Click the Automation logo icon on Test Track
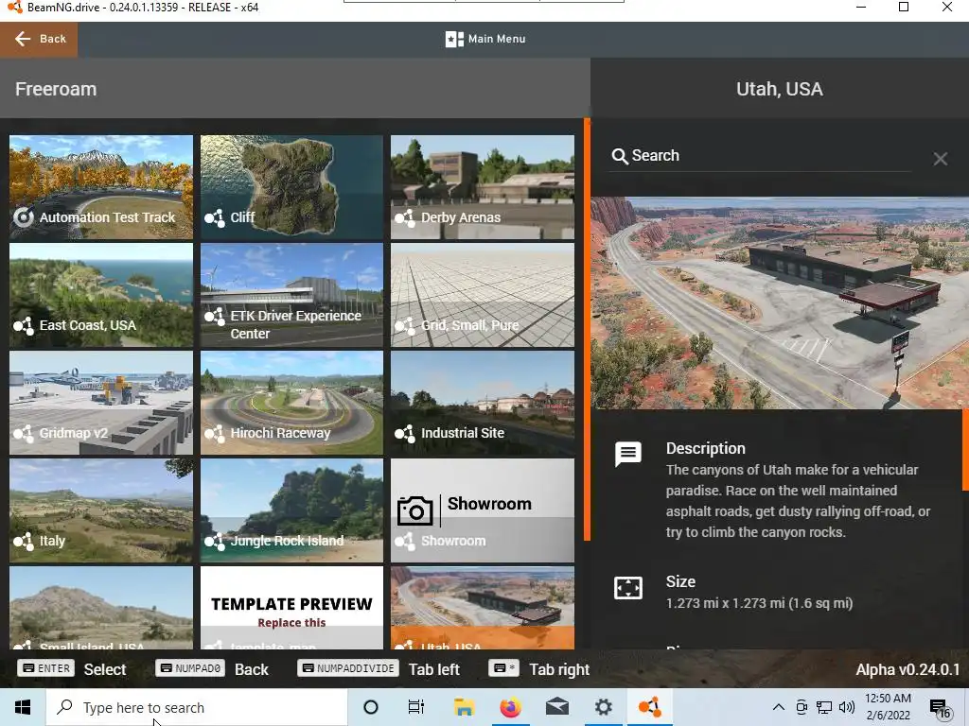The image size is (969, 726). coord(24,217)
